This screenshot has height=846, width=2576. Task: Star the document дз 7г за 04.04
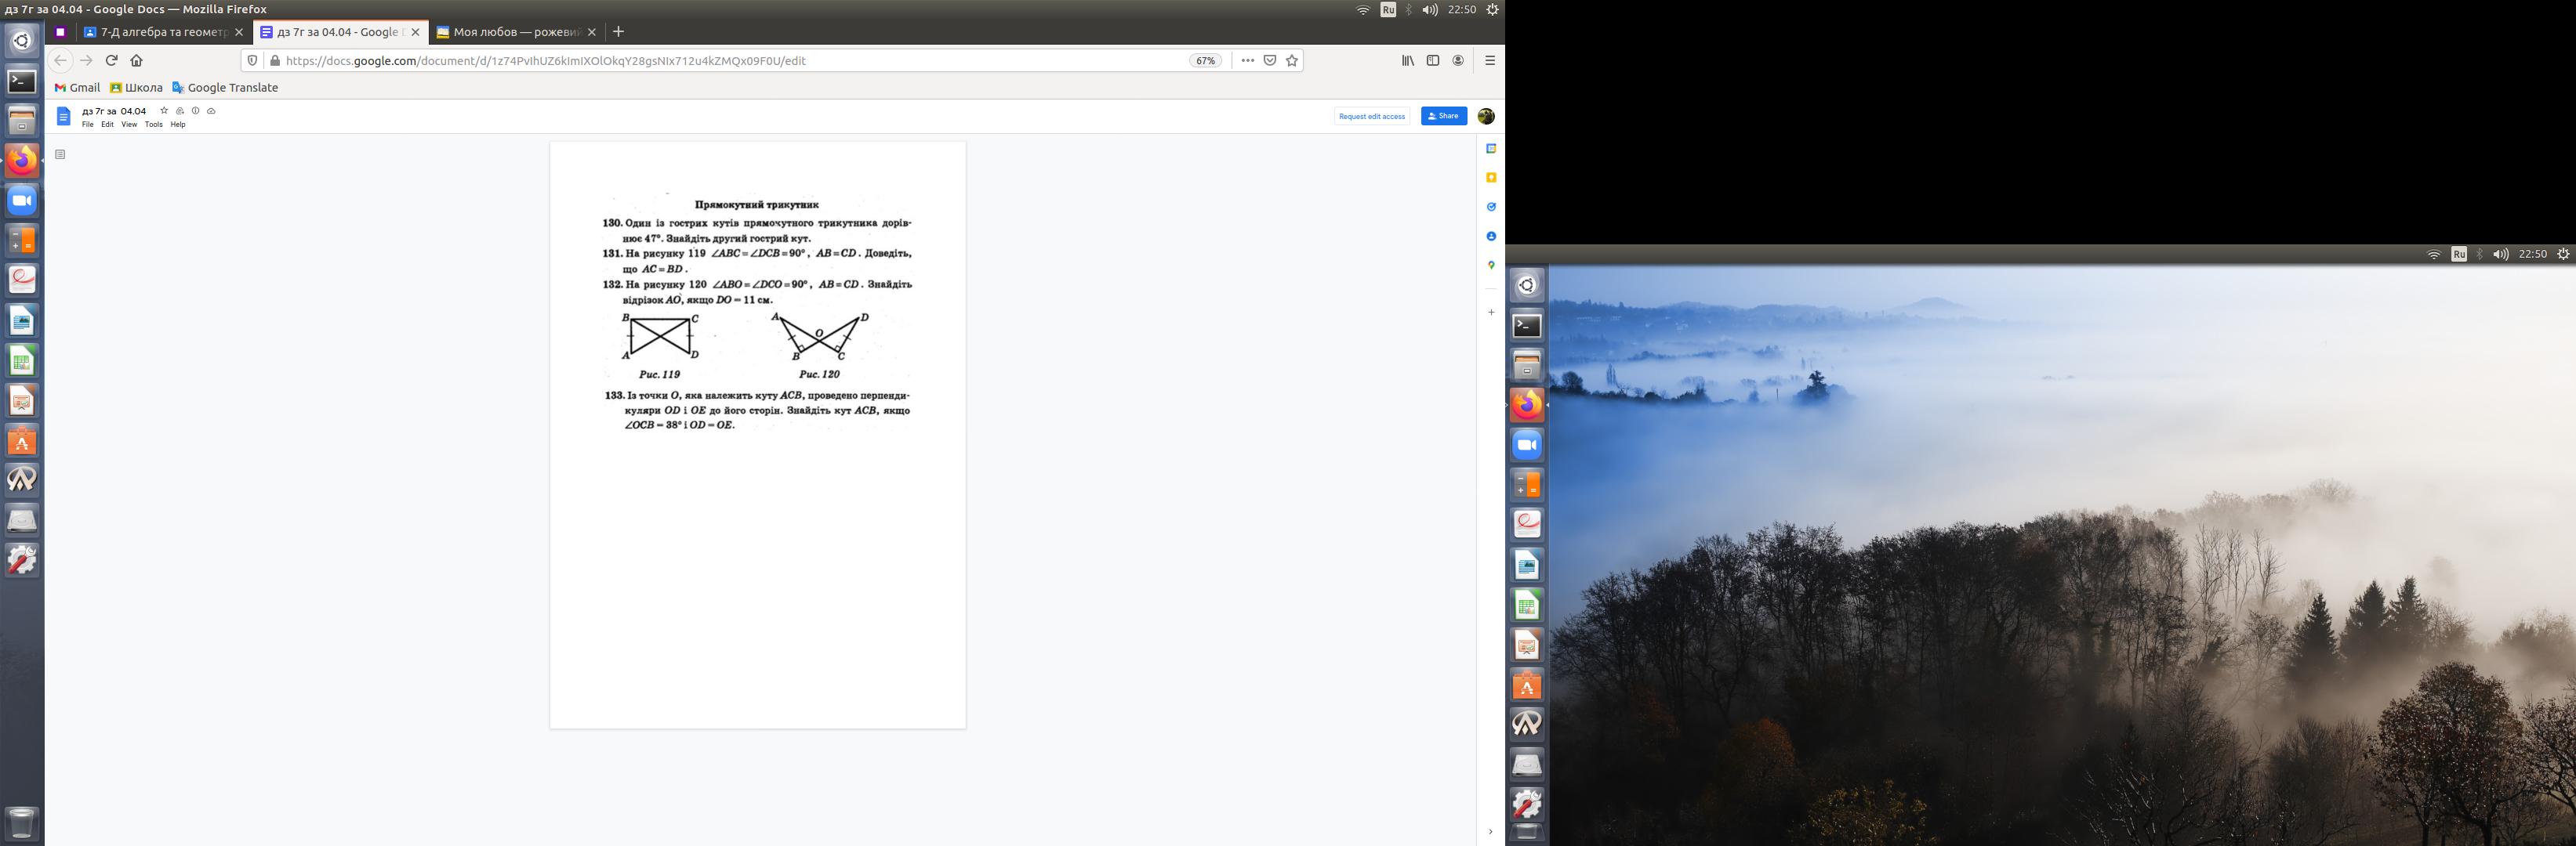tap(164, 111)
